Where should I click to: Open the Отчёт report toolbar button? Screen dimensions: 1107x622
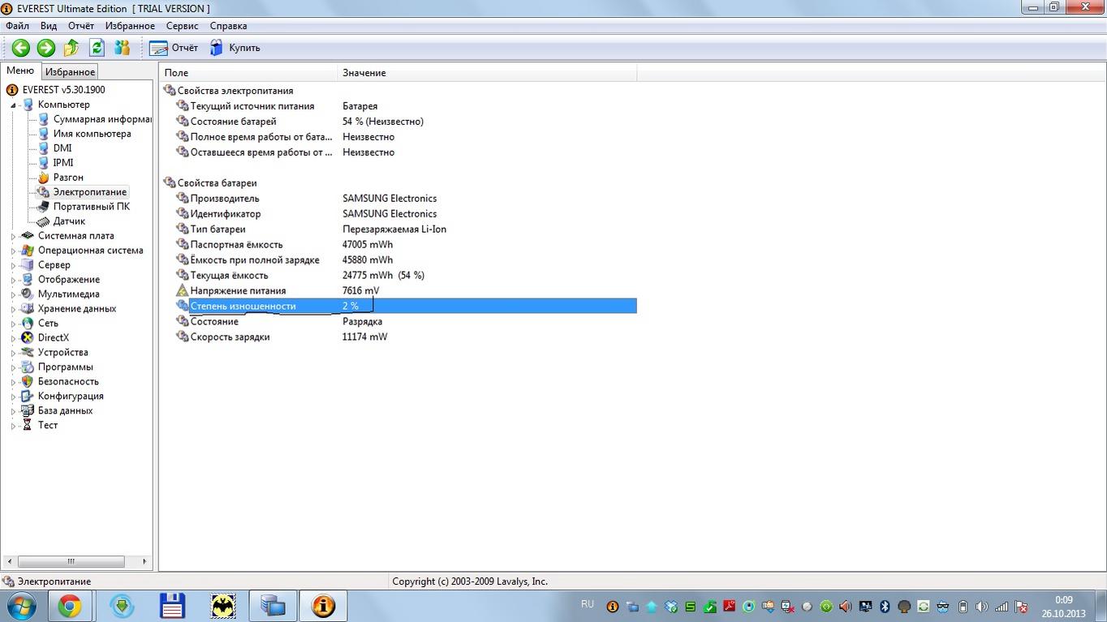pyautogui.click(x=174, y=48)
